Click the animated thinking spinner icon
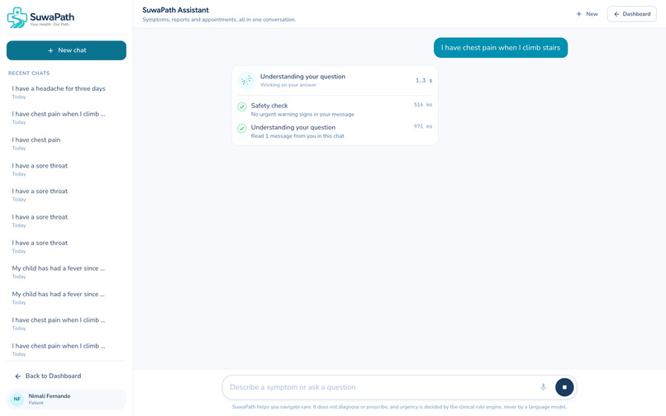666x416 pixels. point(246,80)
